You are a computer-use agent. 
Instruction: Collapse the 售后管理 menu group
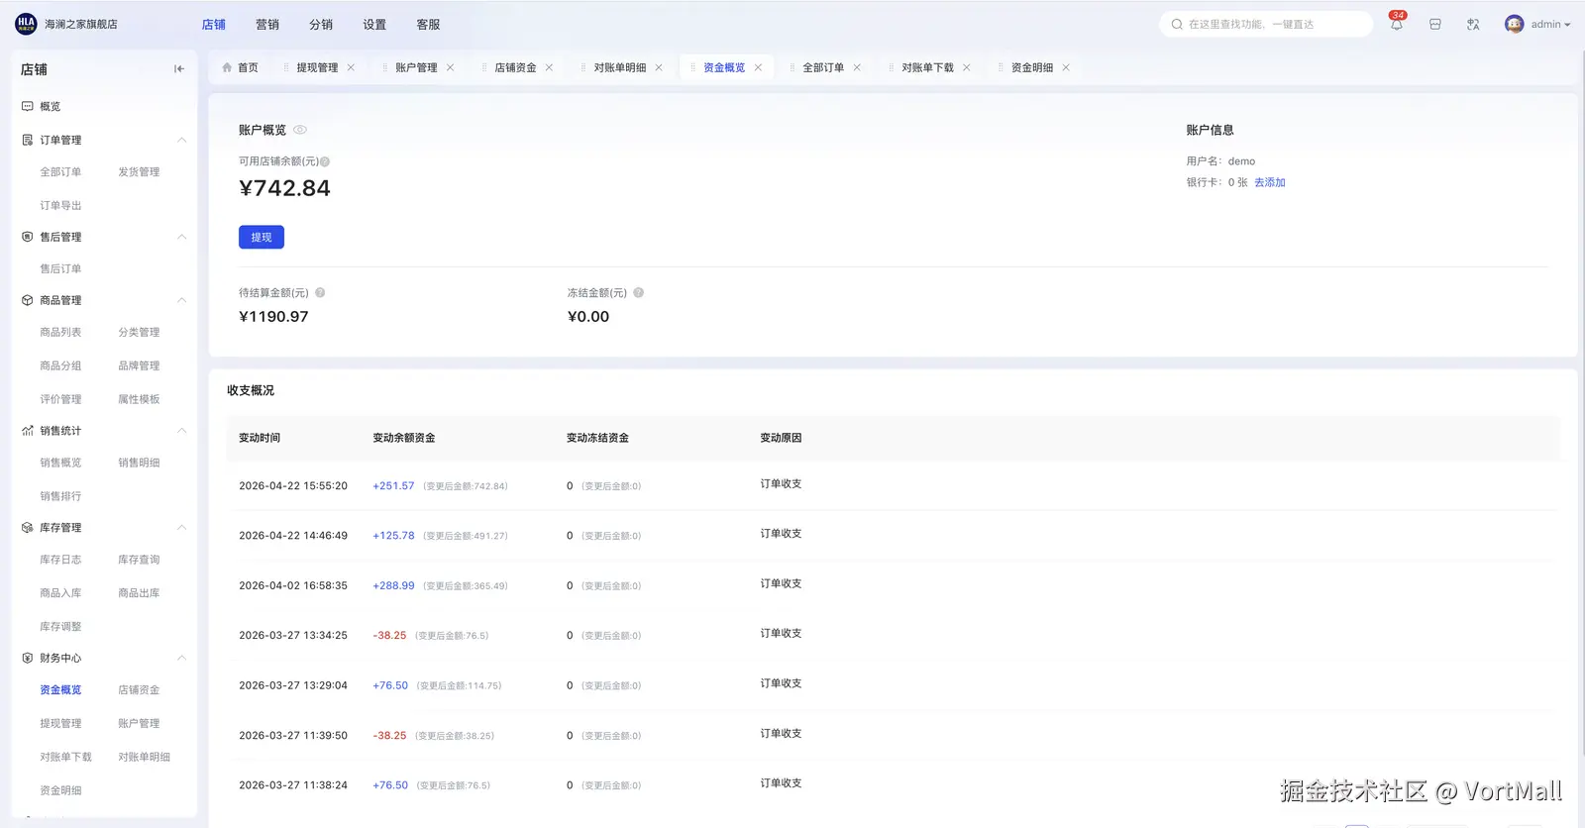pyautogui.click(x=181, y=237)
